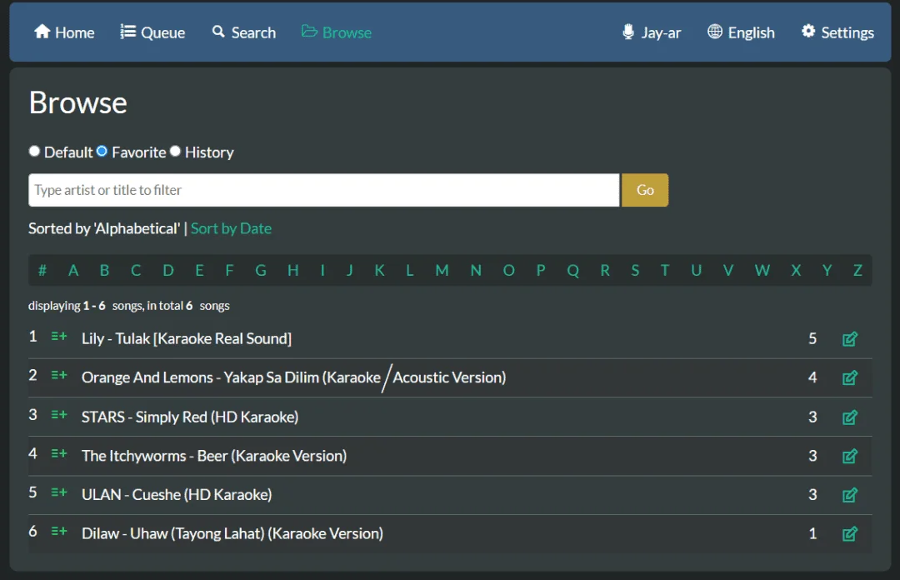This screenshot has width=900, height=580.
Task: Queue The Itchyworms - Beer song
Action: [x=59, y=453]
